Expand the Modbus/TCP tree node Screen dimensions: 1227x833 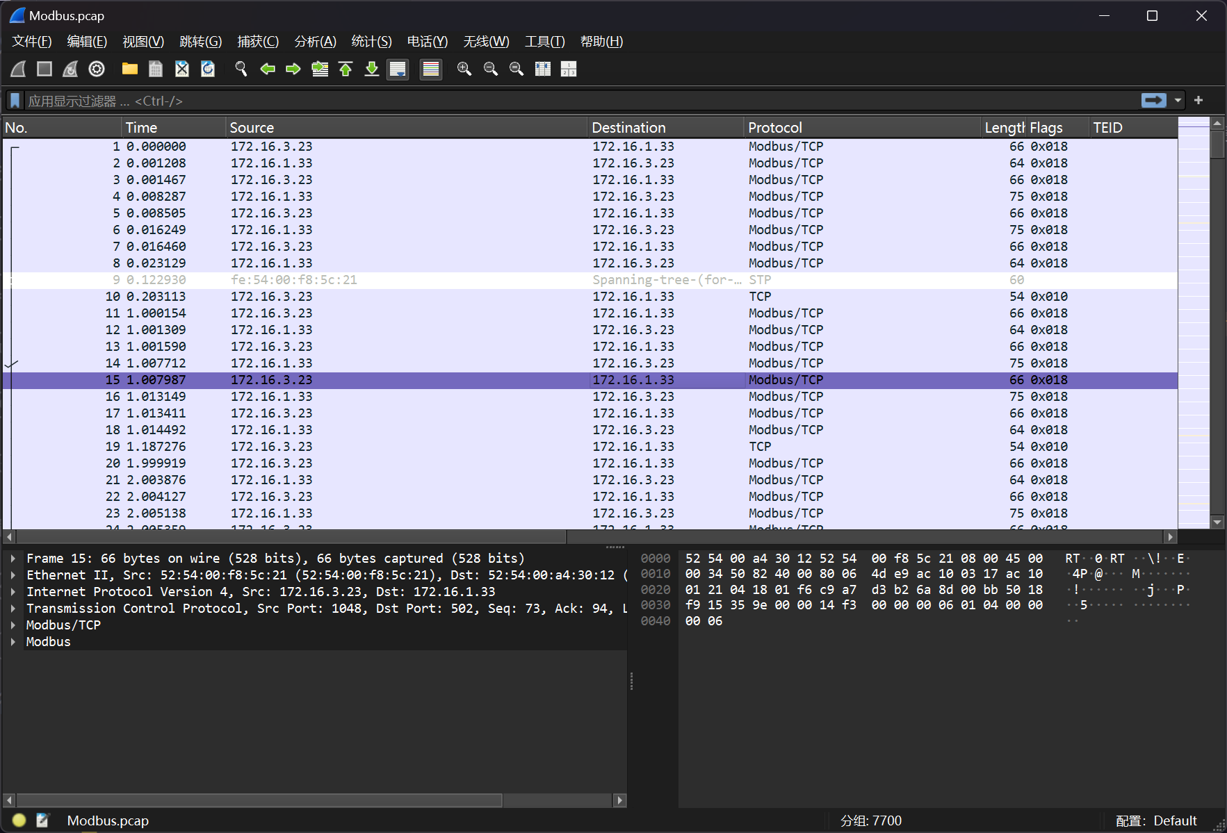click(x=13, y=625)
